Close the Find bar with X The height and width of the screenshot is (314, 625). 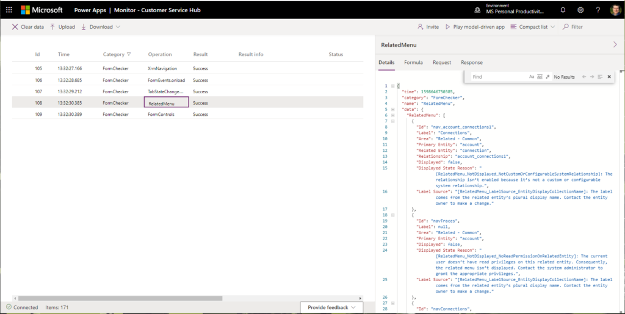click(610, 77)
